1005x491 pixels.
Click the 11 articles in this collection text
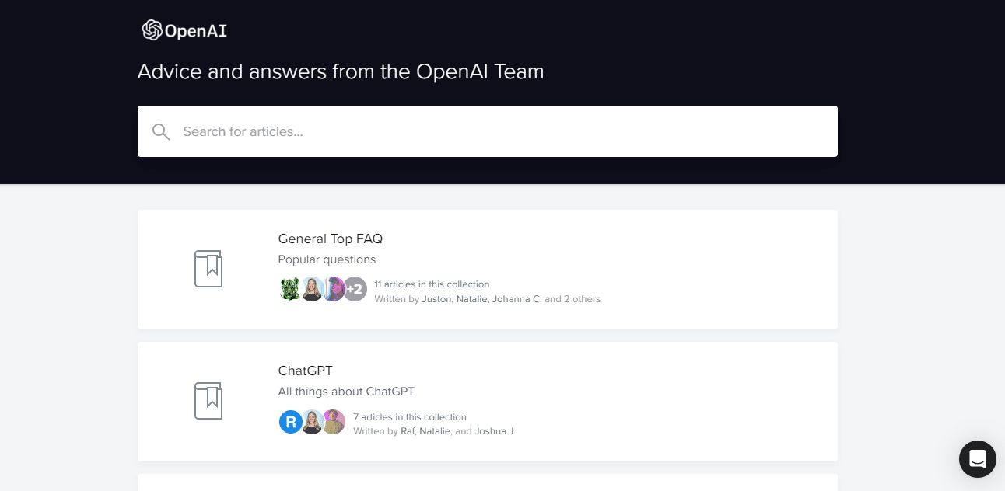point(432,284)
